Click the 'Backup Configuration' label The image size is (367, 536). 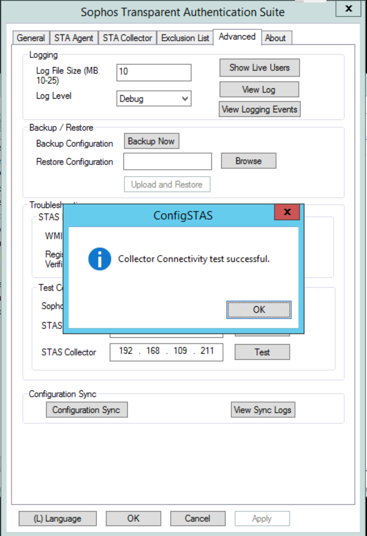pos(75,144)
